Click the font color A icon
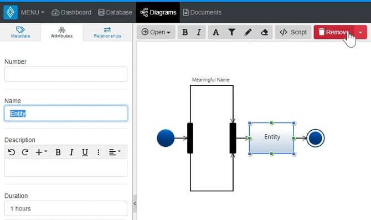 (x=216, y=32)
